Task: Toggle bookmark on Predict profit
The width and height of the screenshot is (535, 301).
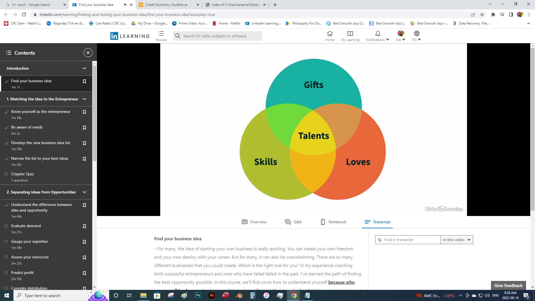Action: [84, 273]
